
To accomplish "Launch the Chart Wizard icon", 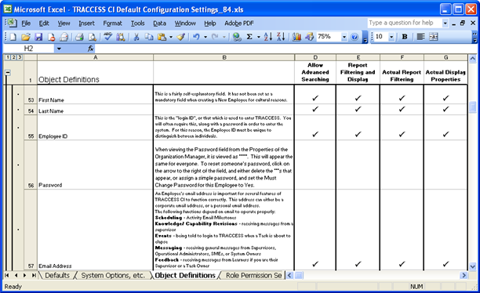I will pos(296,37).
